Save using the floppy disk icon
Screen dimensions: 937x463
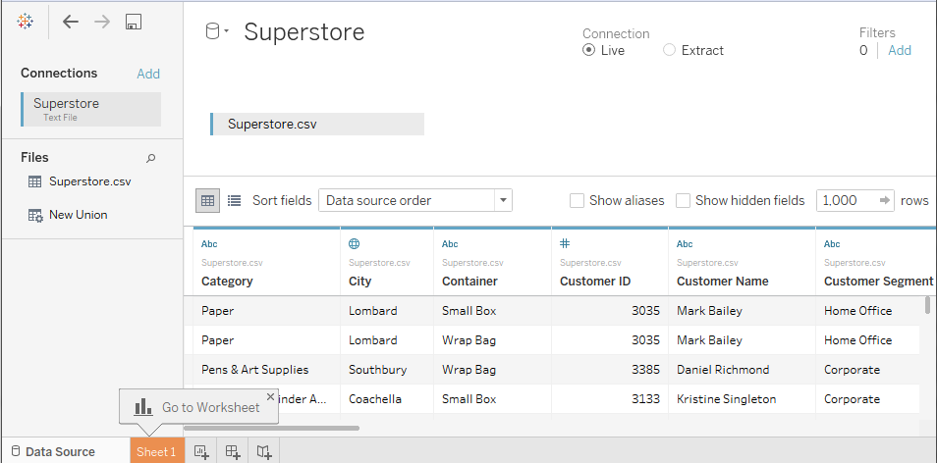[x=133, y=23]
